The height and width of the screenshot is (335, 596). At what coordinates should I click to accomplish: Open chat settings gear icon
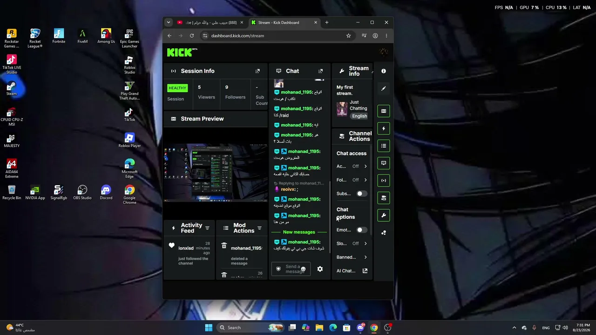point(320,269)
